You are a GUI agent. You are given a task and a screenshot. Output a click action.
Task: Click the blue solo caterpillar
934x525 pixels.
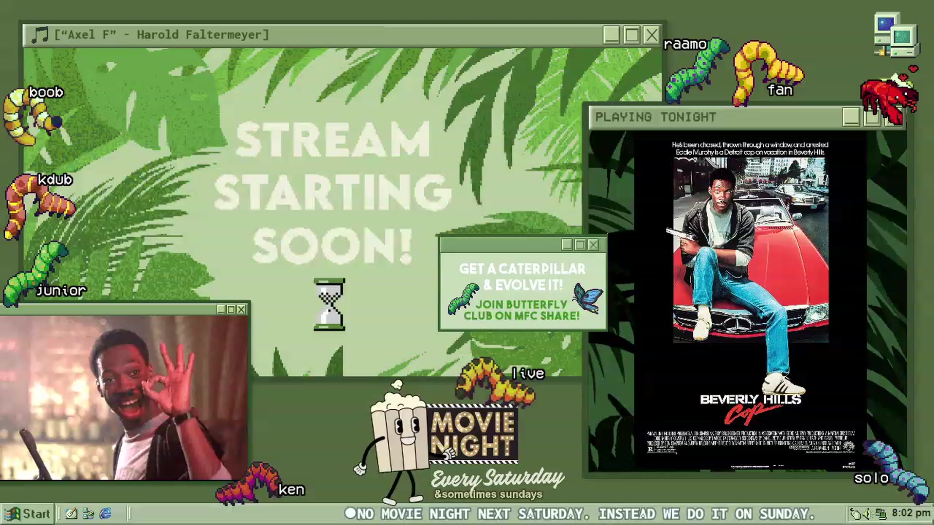(896, 472)
